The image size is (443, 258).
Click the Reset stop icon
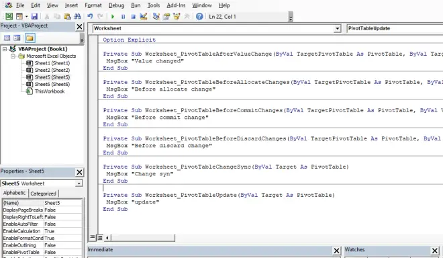pyautogui.click(x=133, y=16)
